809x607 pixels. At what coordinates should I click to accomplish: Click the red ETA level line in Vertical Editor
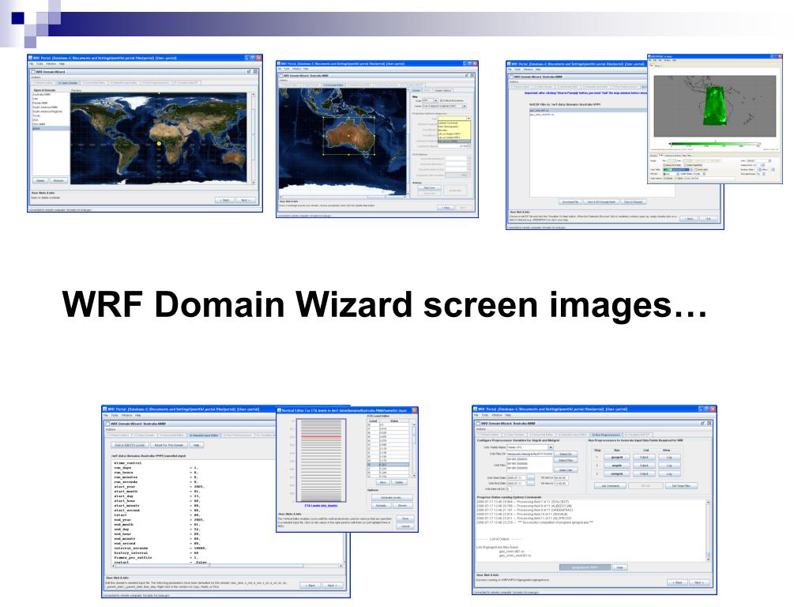pos(321,436)
